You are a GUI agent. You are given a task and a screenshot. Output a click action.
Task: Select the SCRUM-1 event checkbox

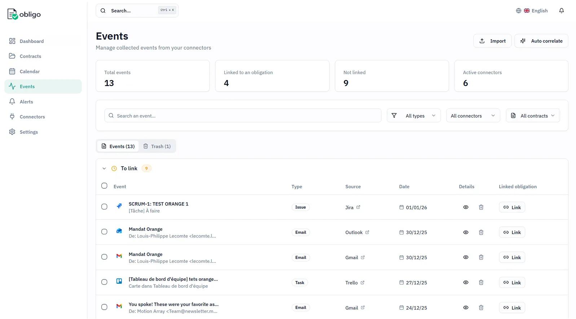(x=104, y=207)
